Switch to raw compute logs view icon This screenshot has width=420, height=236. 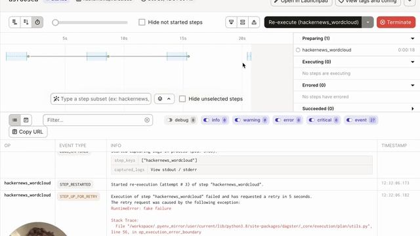tap(26, 120)
